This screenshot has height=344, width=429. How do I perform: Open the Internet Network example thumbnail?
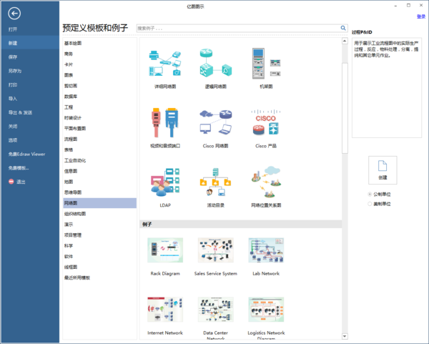(x=165, y=310)
